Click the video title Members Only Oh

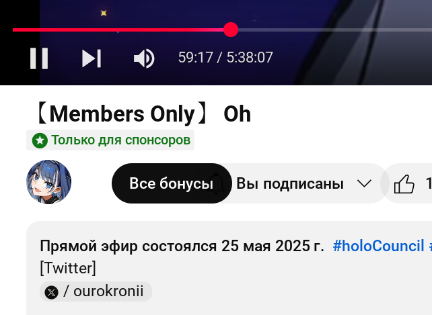[143, 114]
